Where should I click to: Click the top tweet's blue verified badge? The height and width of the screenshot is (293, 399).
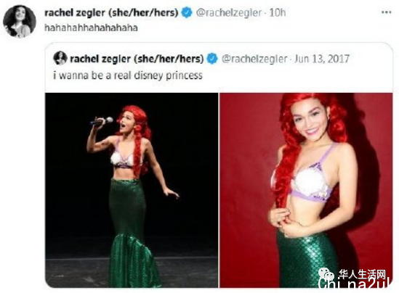187,13
